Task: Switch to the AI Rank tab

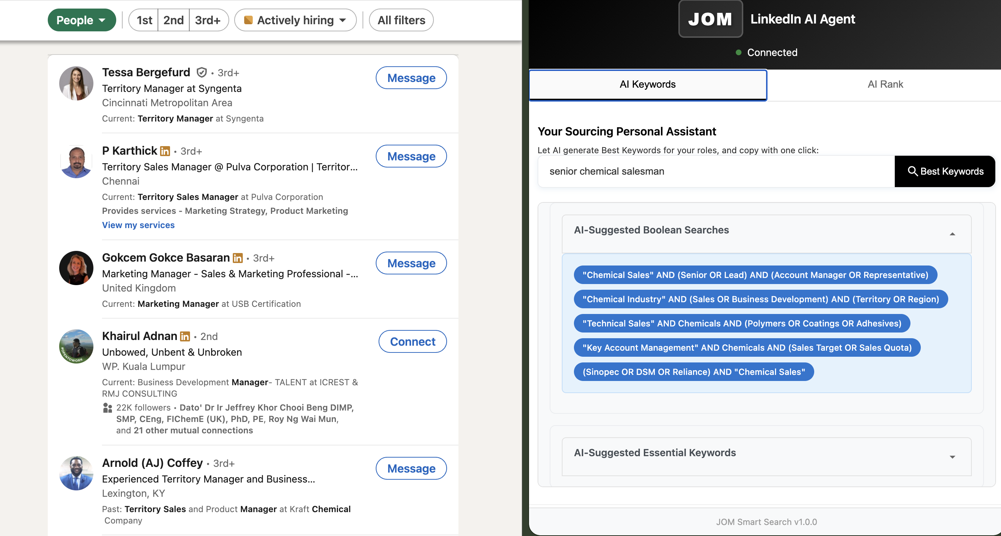Action: tap(885, 84)
